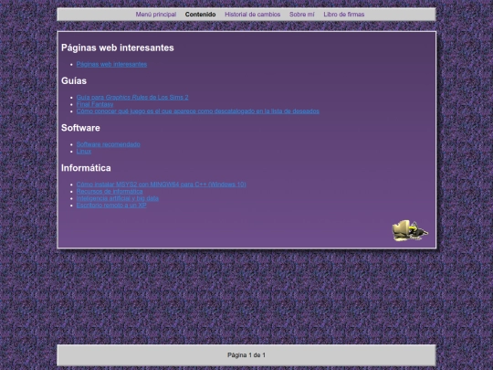Open the Sobre mí page
The width and height of the screenshot is (493, 370).
[302, 15]
